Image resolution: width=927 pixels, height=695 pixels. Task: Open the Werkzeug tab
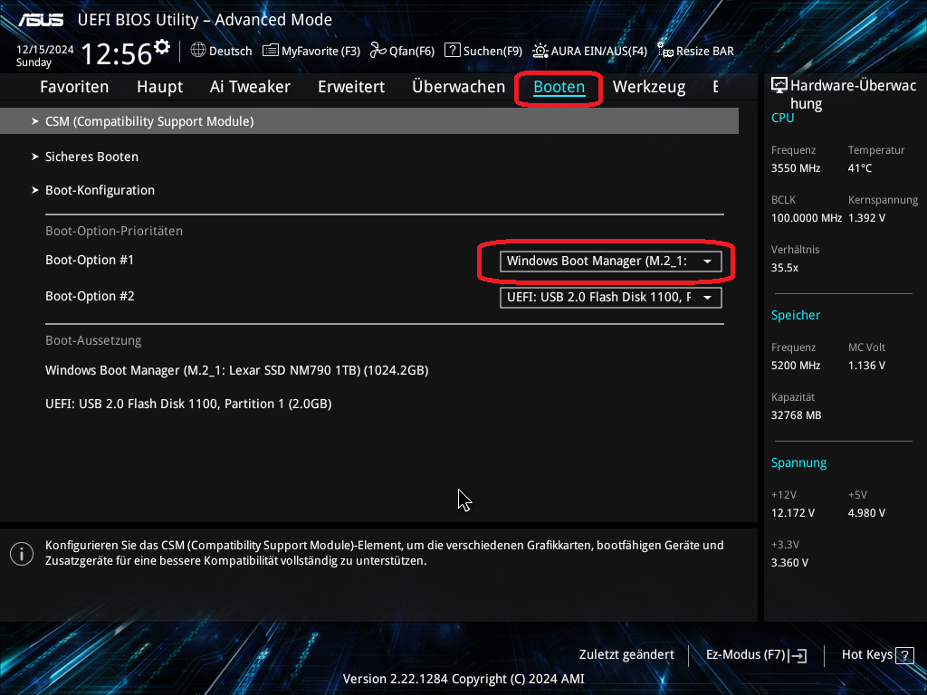(x=649, y=87)
